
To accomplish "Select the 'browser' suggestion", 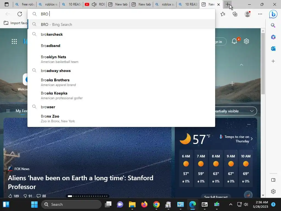I will click(x=121, y=107).
